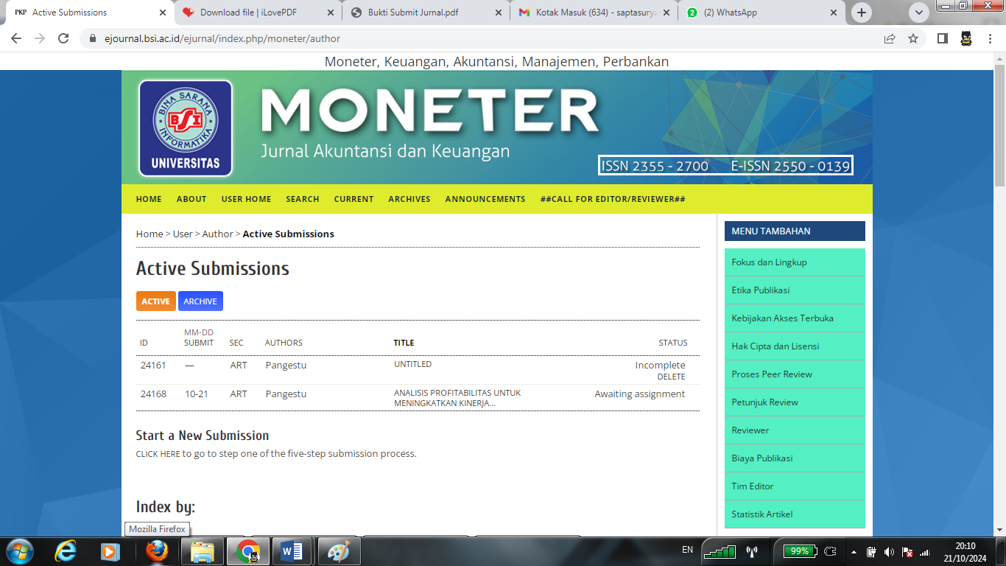Open the HOME menu item

pos(149,199)
